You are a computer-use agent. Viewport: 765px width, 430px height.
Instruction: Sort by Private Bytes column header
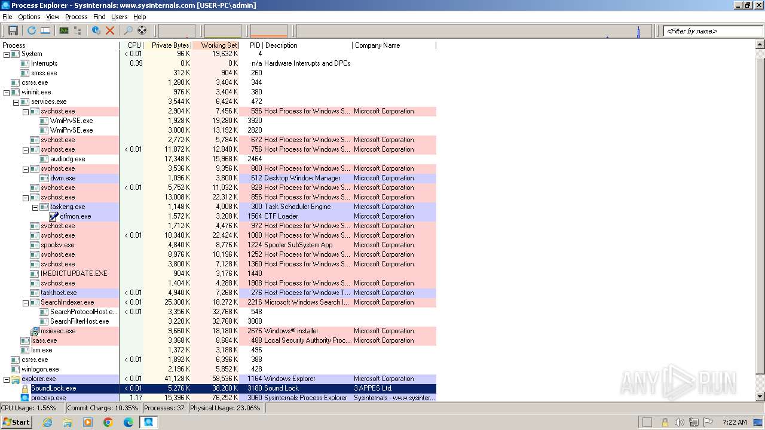[168, 45]
